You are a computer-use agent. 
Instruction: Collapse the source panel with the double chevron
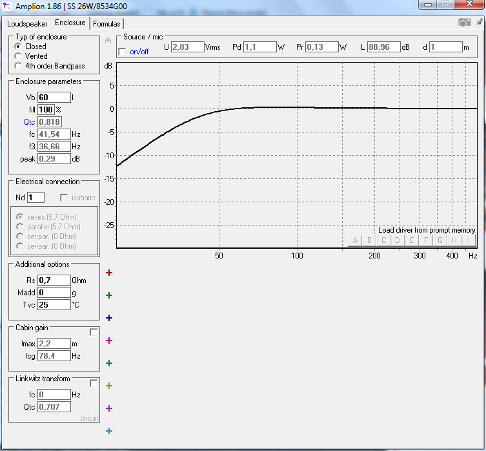tap(108, 40)
